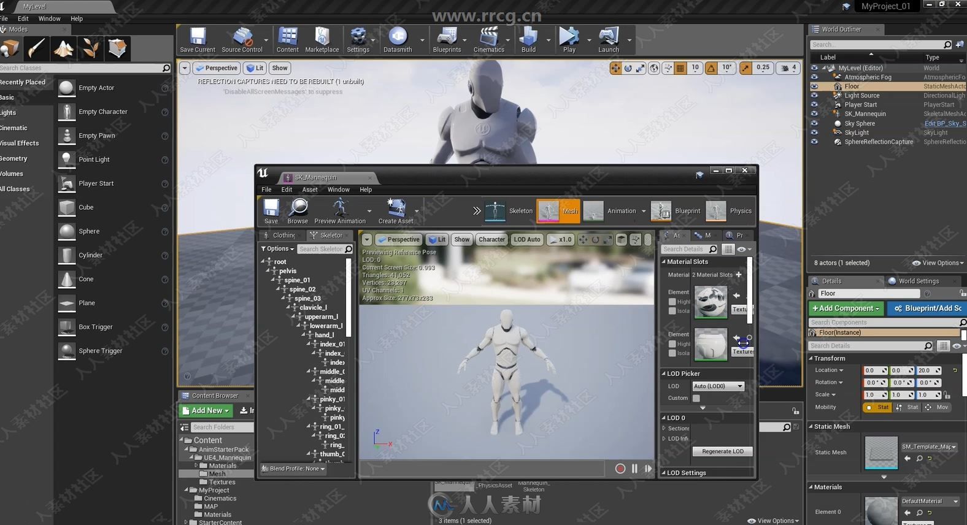
Task: Click record button in mesh preview
Action: pyautogui.click(x=620, y=469)
